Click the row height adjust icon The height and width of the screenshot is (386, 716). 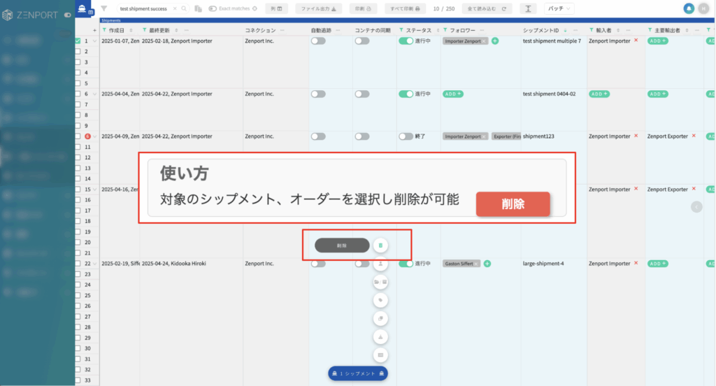click(x=528, y=8)
